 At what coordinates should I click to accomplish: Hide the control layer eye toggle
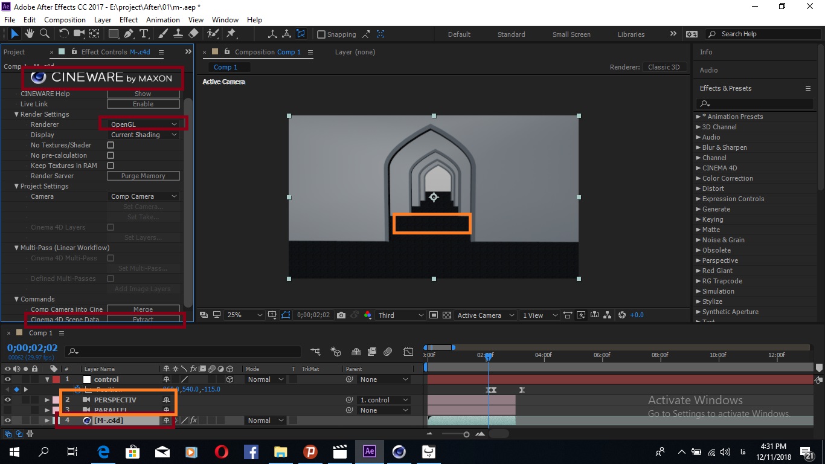pos(8,379)
